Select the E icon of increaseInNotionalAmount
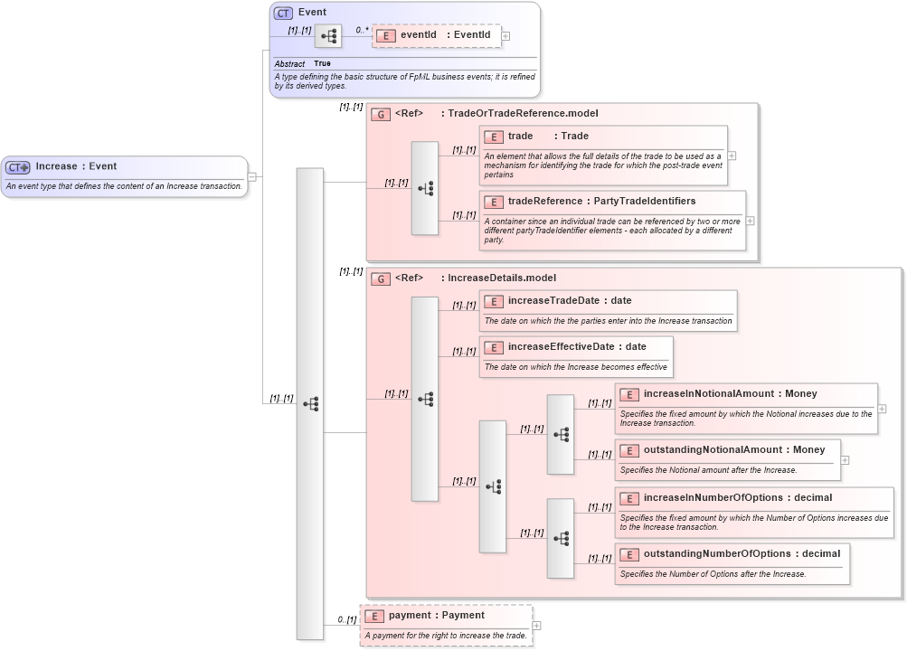 point(629,394)
